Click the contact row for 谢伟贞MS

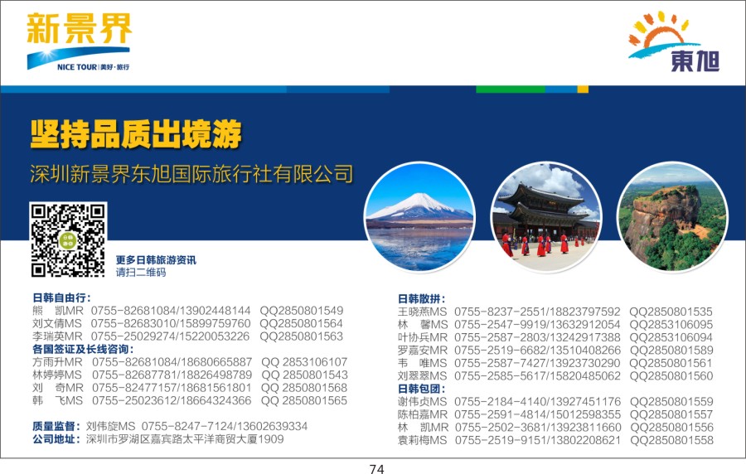[555, 402]
